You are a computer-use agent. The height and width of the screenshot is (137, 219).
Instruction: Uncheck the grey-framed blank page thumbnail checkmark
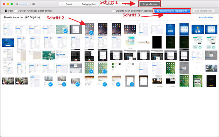(132, 84)
